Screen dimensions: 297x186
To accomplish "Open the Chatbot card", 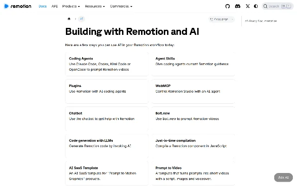I will point(107,119).
